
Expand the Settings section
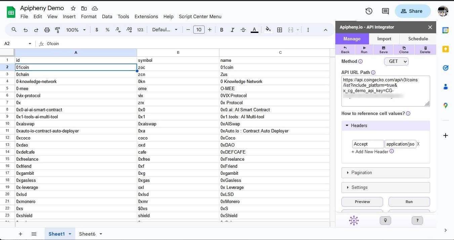point(386,187)
